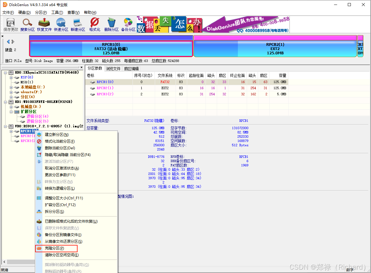This screenshot has height=273, width=371.
Task: Click the 备份分区 toolbar icon
Action: click(128, 24)
